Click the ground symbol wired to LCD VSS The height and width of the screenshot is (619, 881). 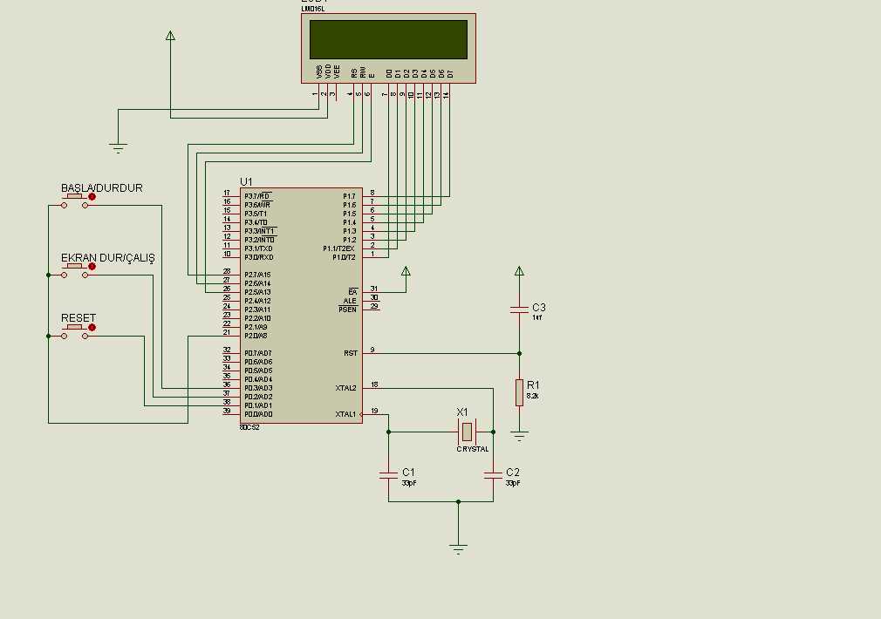118,148
